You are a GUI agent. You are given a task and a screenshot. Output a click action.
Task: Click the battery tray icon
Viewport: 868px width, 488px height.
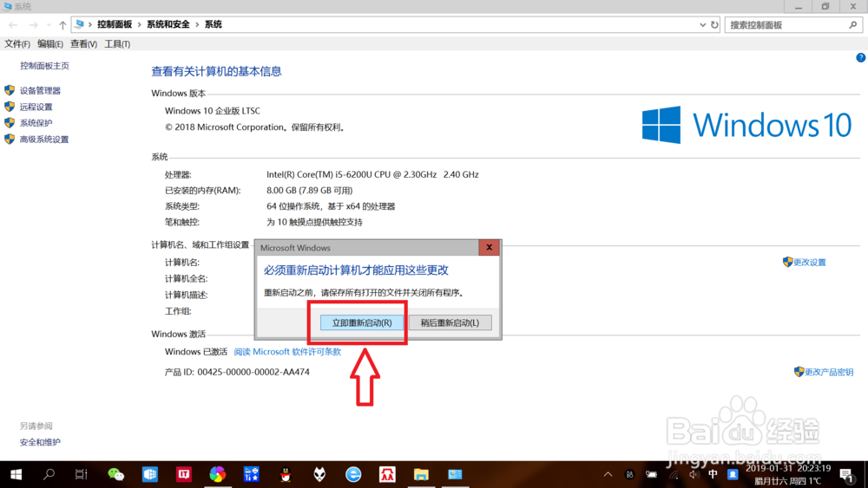click(652, 474)
